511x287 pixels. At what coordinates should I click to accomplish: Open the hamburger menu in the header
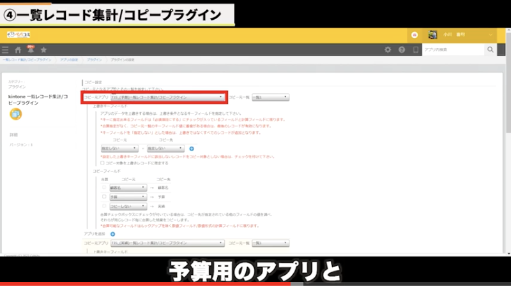[x=5, y=50]
